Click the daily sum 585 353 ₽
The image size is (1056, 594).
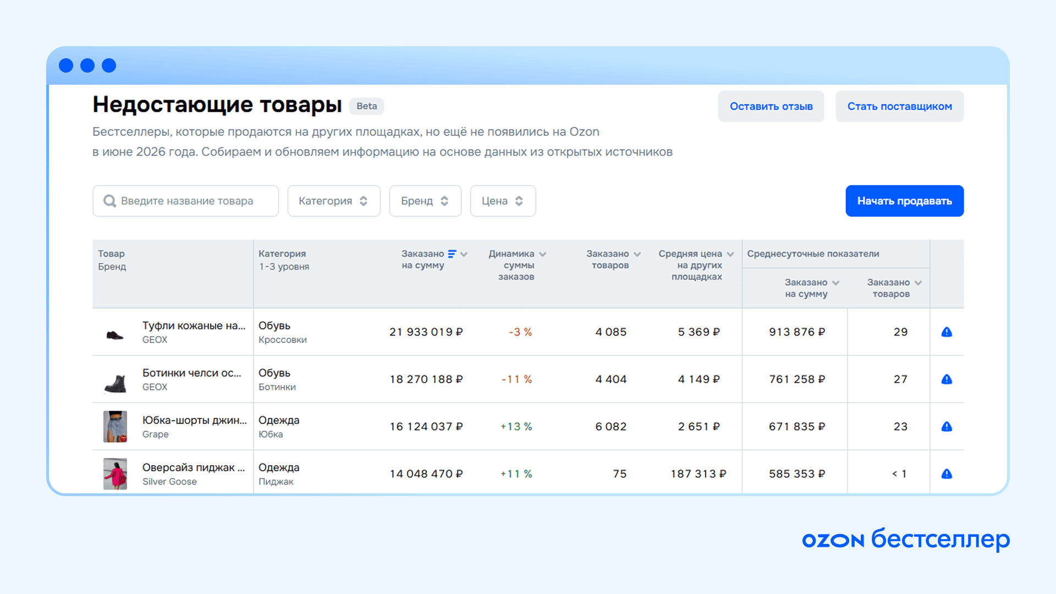click(797, 474)
